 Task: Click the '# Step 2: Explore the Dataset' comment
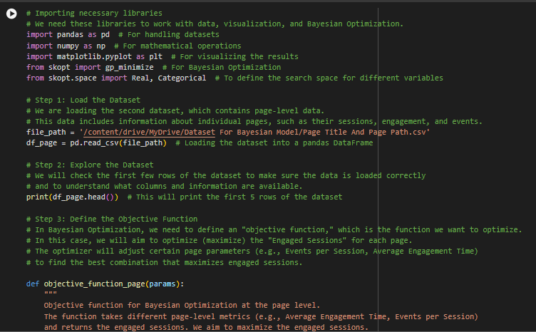click(90, 165)
